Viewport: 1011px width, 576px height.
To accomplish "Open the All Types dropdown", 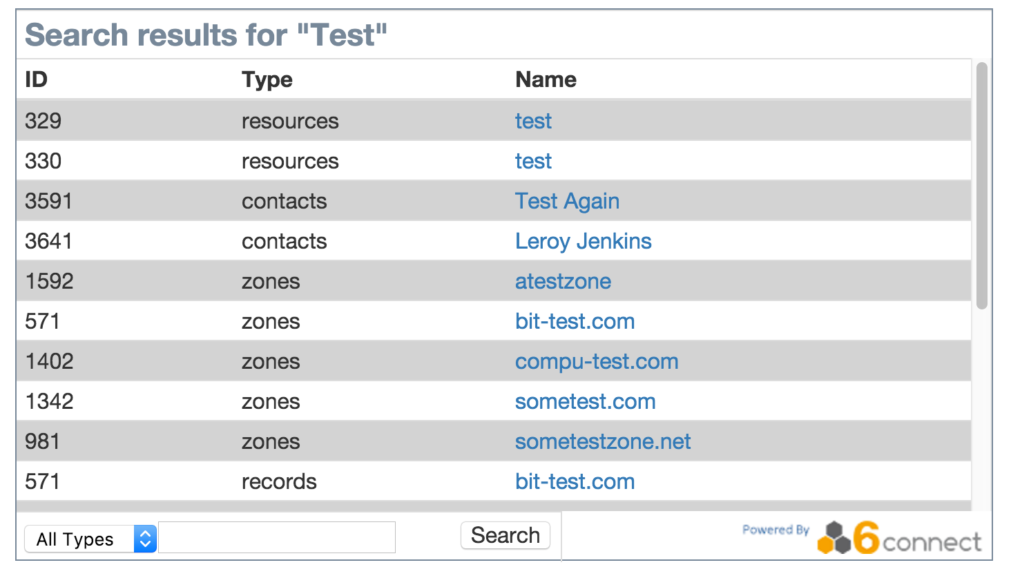I will tap(90, 539).
